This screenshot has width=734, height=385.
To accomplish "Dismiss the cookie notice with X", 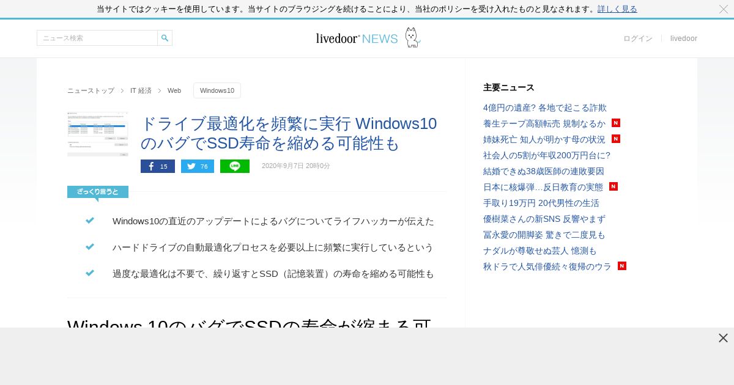I will coord(724,9).
